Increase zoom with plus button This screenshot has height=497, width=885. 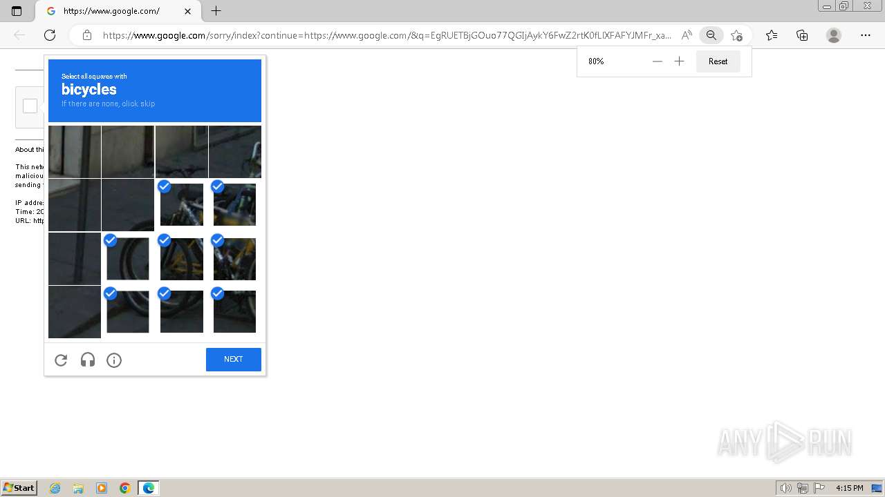[x=680, y=61]
